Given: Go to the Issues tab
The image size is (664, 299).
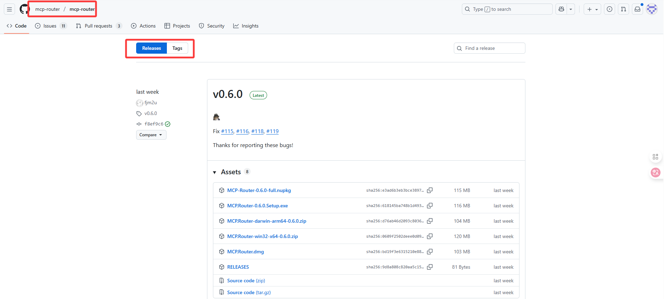Looking at the screenshot, I should point(51,26).
